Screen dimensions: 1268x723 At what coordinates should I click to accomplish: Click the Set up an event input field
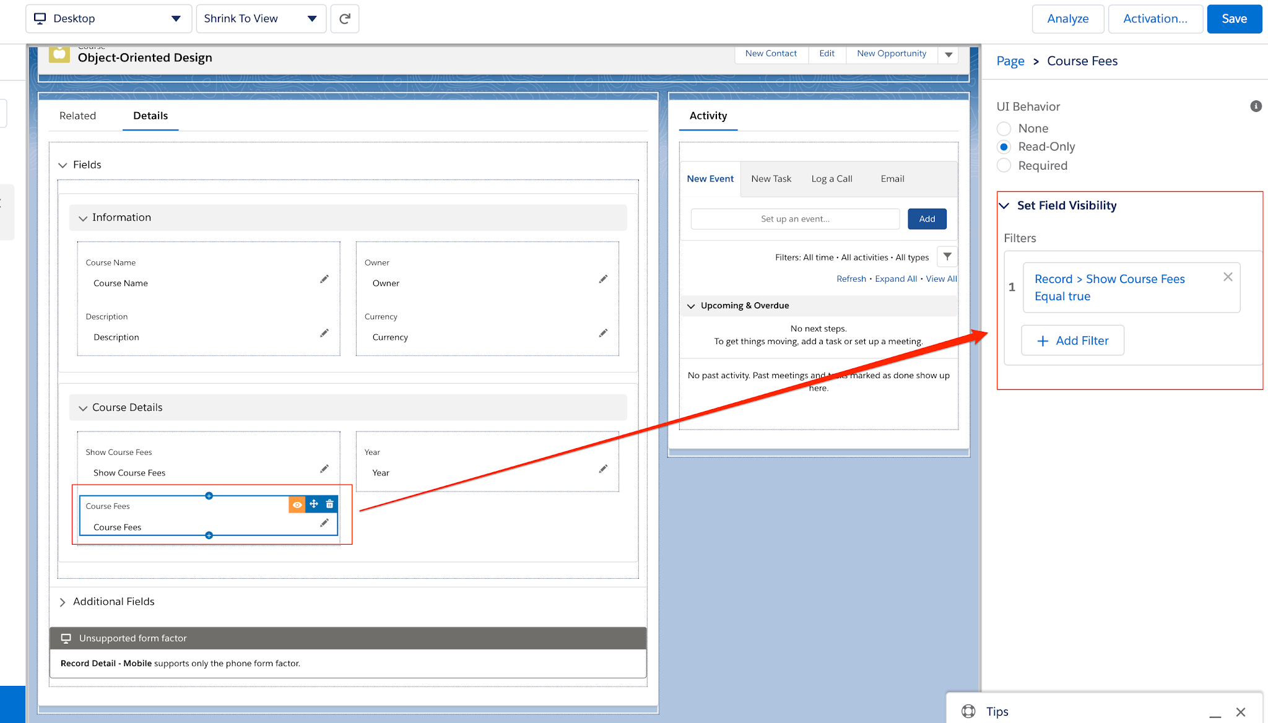click(794, 219)
